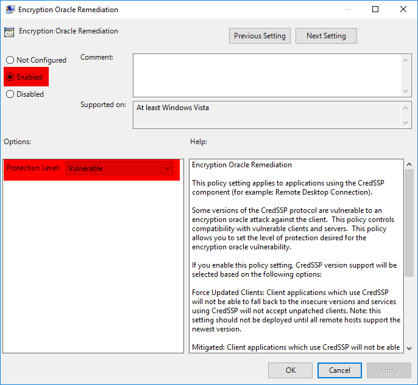Click the Previous Setting button

[x=260, y=36]
